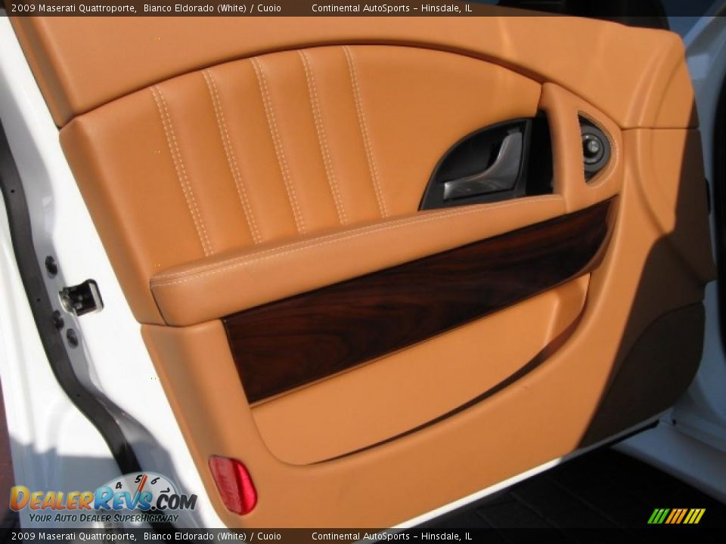This screenshot has width=726, height=544.
Task: Click the striped green-orange-yellow logo icon
Action: tap(676, 516)
